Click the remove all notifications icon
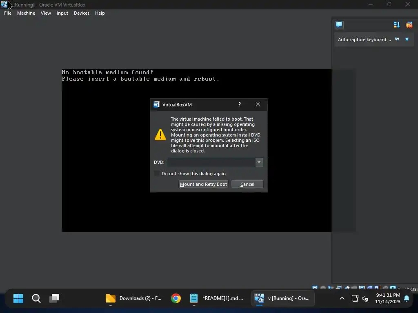Image resolution: width=418 pixels, height=313 pixels. coord(409,25)
